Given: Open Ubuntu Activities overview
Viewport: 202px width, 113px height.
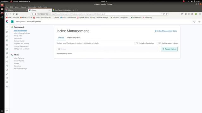Looking at the screenshot, I should (5, 1).
